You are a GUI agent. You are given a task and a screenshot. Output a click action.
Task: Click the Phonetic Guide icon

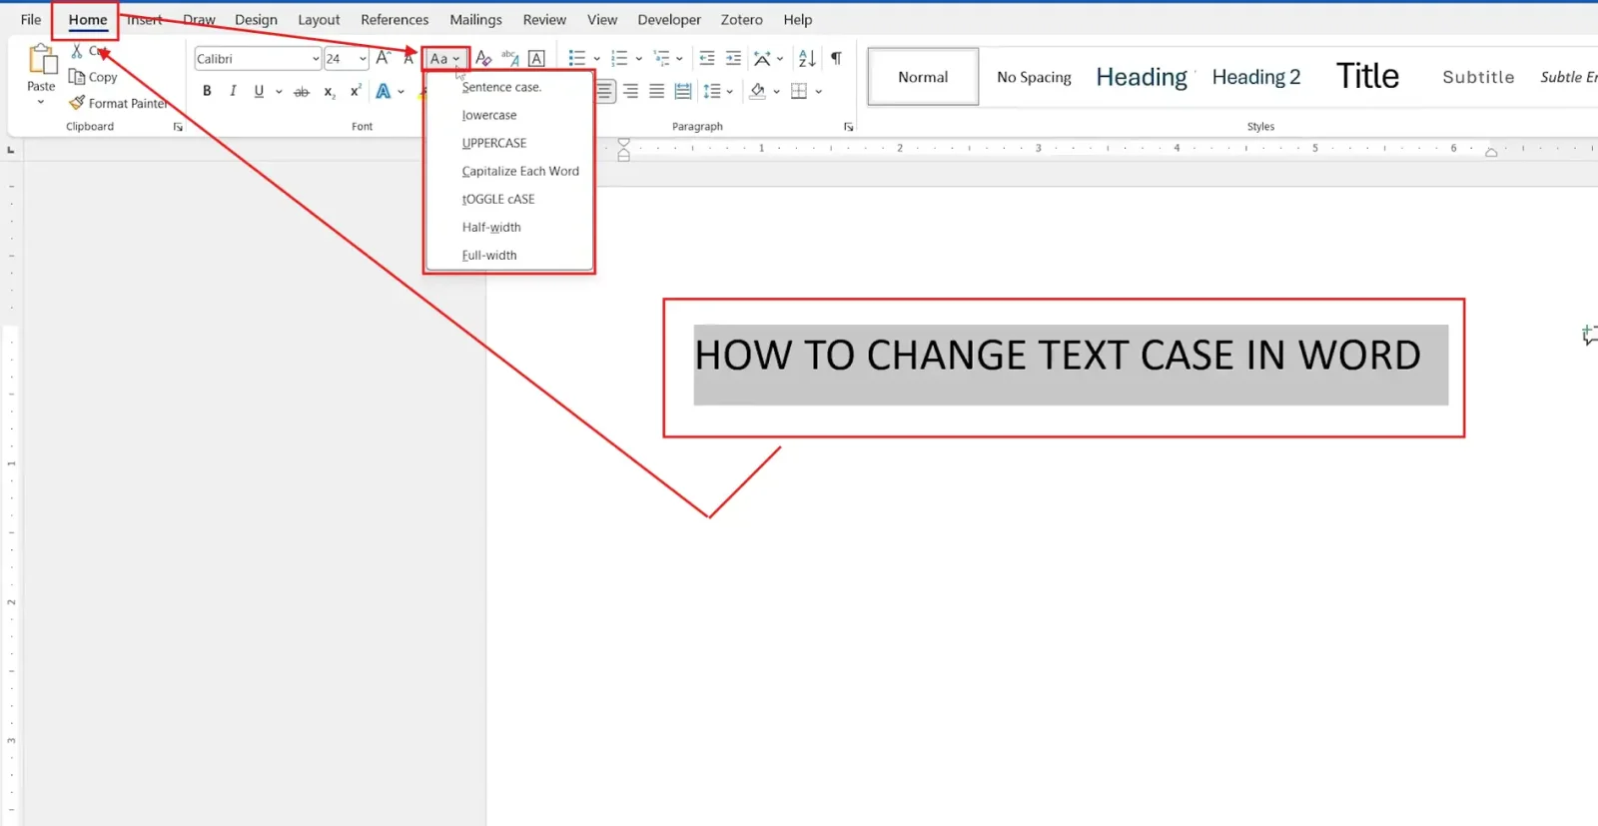tap(509, 59)
